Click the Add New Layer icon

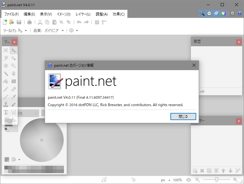click(195, 171)
